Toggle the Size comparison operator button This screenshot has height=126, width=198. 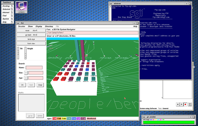click(x=26, y=73)
